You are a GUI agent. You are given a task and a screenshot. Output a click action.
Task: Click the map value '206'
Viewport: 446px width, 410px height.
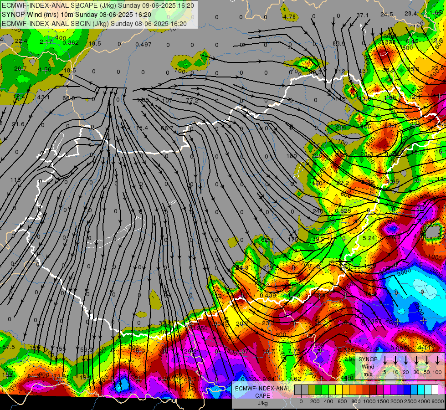click(341, 127)
